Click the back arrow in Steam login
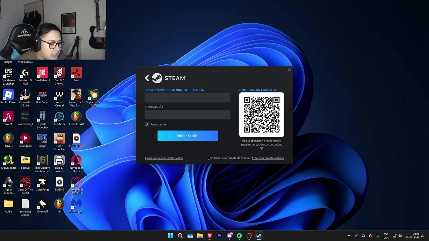The width and height of the screenshot is (429, 241). tap(147, 78)
